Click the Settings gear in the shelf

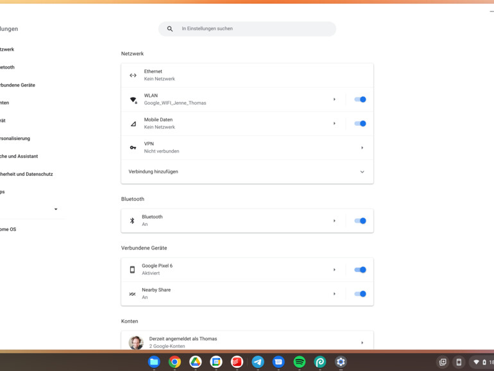(x=341, y=362)
